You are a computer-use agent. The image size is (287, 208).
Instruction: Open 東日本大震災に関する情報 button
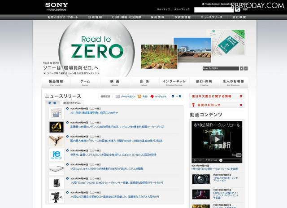coord(217,96)
